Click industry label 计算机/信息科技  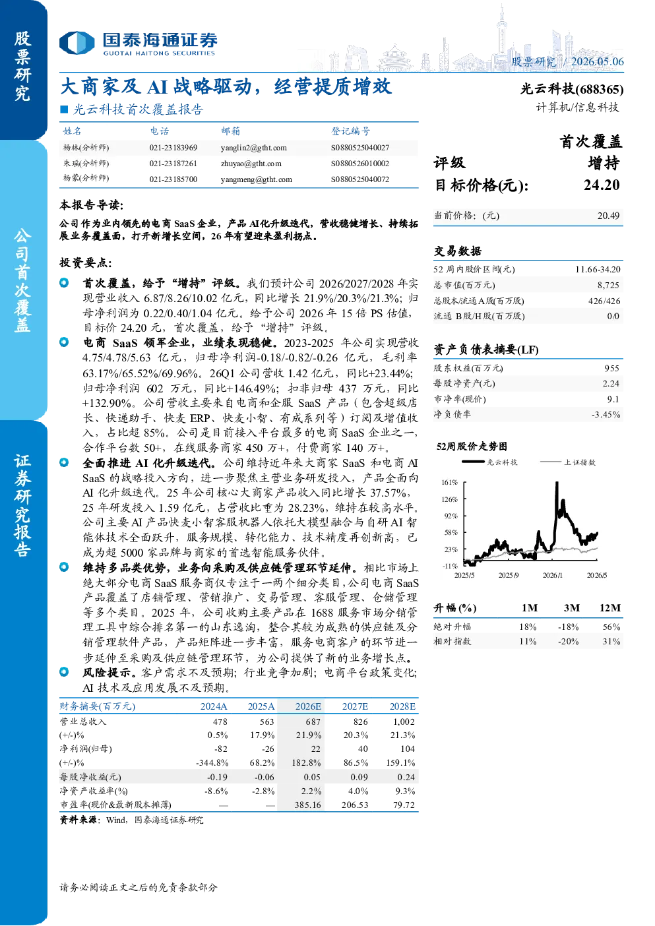pyautogui.click(x=577, y=107)
